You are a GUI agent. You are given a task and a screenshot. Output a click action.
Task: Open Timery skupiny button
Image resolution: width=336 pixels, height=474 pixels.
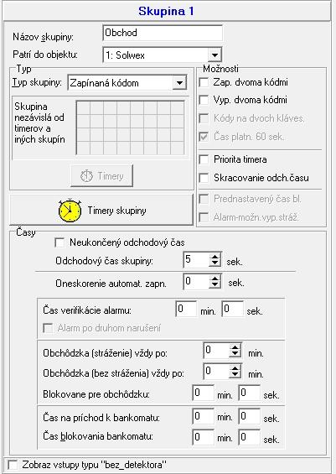(101, 210)
